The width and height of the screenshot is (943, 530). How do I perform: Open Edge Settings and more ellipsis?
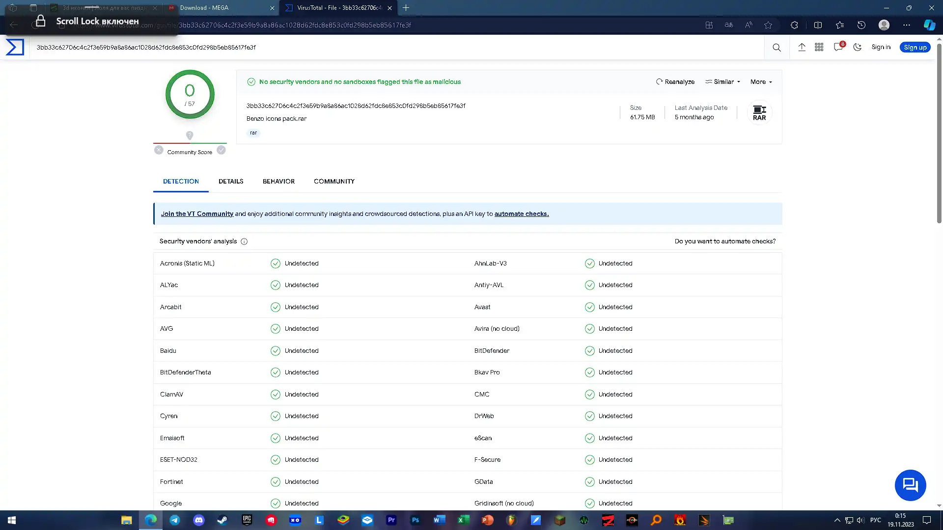(x=907, y=25)
